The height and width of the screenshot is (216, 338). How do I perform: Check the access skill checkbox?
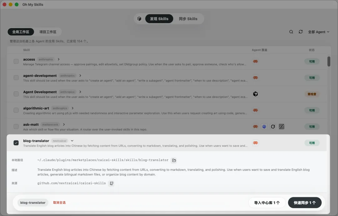point(16,61)
